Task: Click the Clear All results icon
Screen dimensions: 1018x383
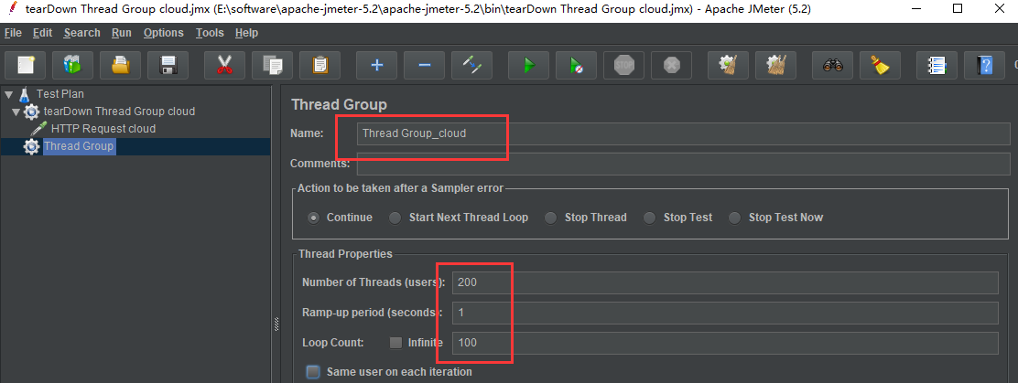Action: [x=775, y=65]
